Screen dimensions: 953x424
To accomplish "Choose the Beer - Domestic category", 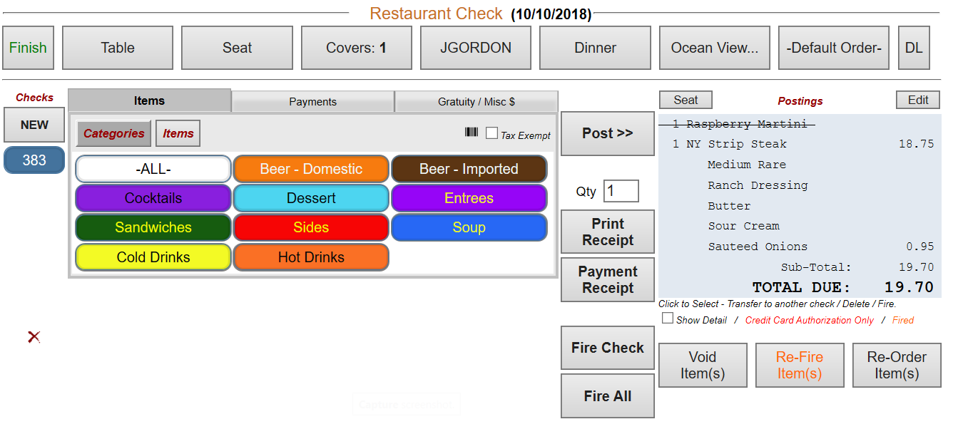I will (311, 169).
